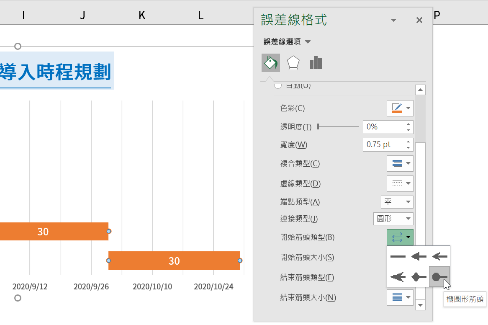This screenshot has width=488, height=325.
Task: Select the no-arrow line style
Action: click(x=398, y=256)
